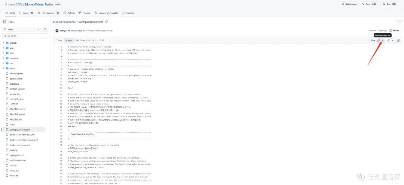The width and height of the screenshot is (404, 185).
Task: Open the Projects tab
Action: 85,13
